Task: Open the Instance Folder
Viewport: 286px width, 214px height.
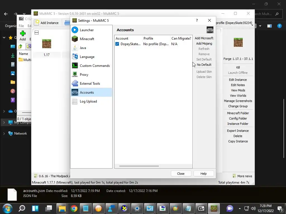Action: point(238,124)
